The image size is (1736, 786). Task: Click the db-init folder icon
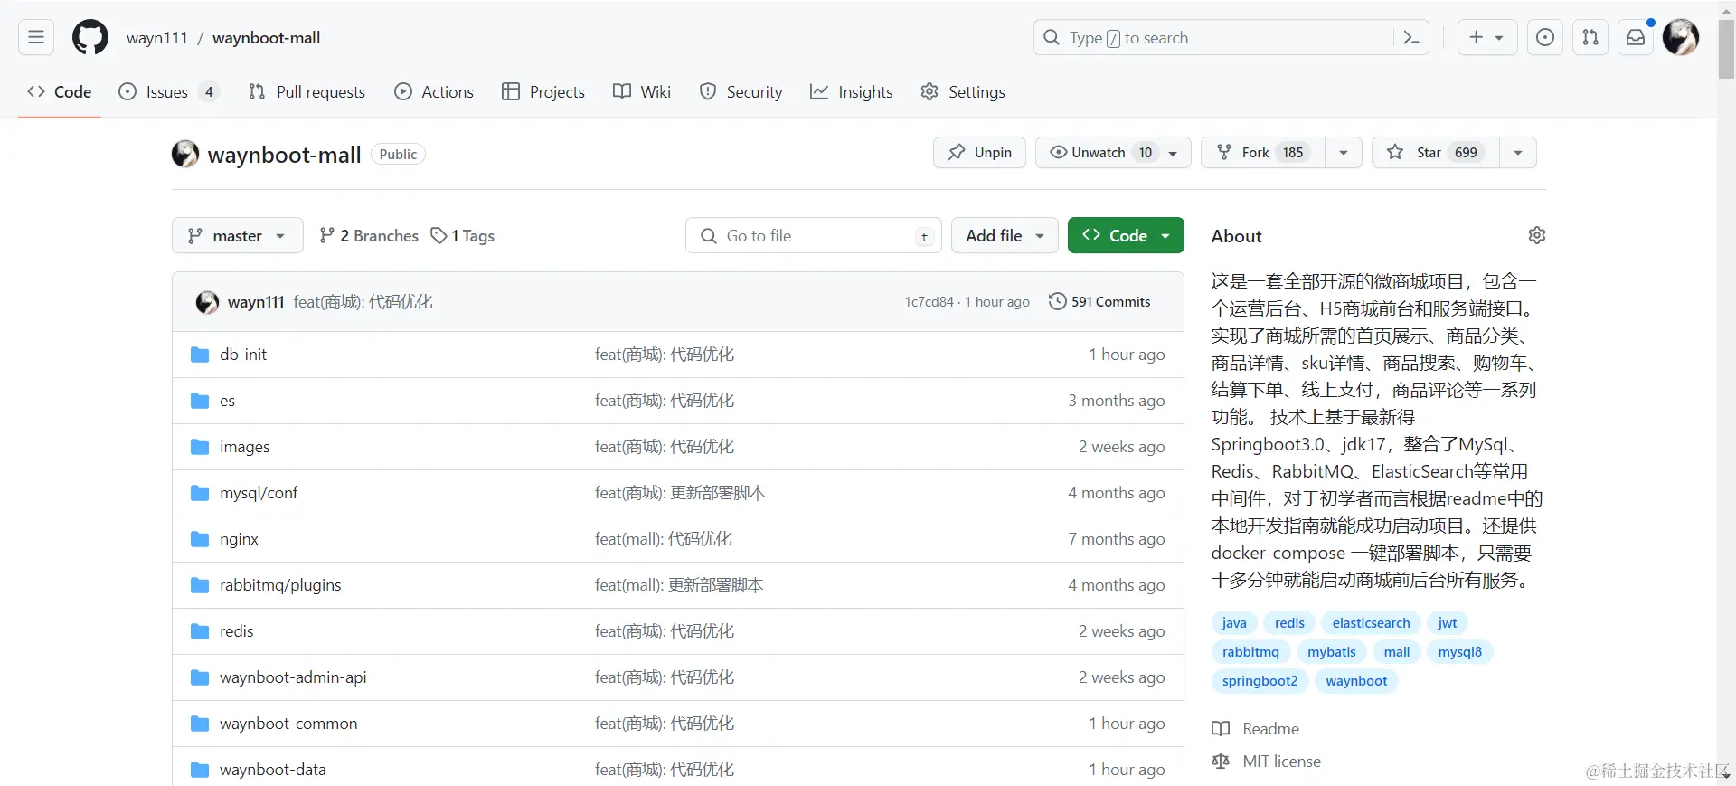point(200,355)
